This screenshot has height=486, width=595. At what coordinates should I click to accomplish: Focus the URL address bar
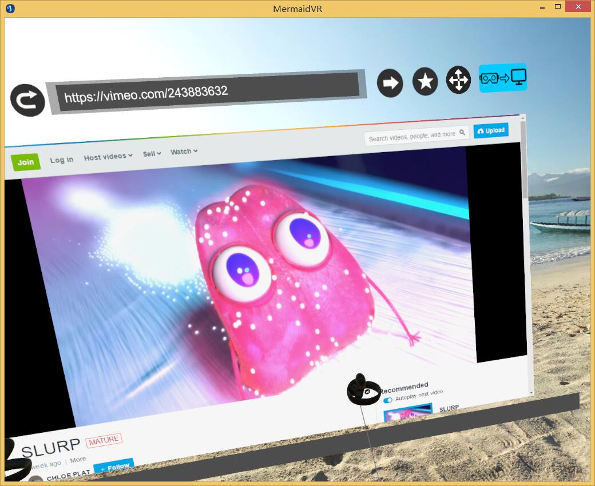click(x=207, y=92)
